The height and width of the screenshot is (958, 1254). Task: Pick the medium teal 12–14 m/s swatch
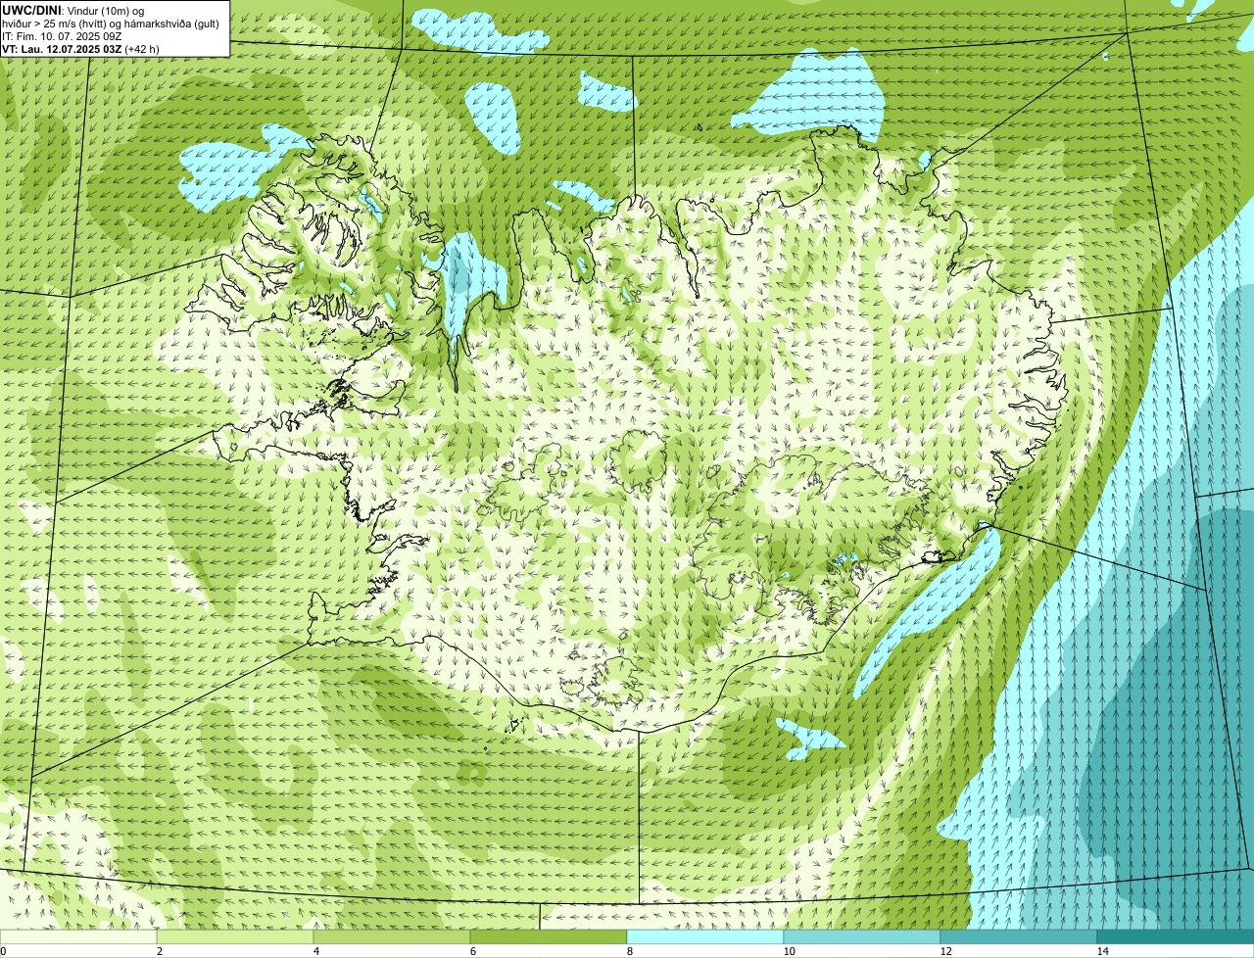pos(1019,936)
